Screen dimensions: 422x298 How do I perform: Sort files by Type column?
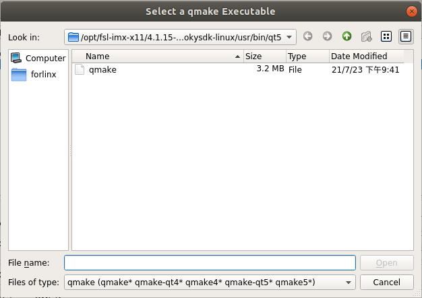[307, 57]
